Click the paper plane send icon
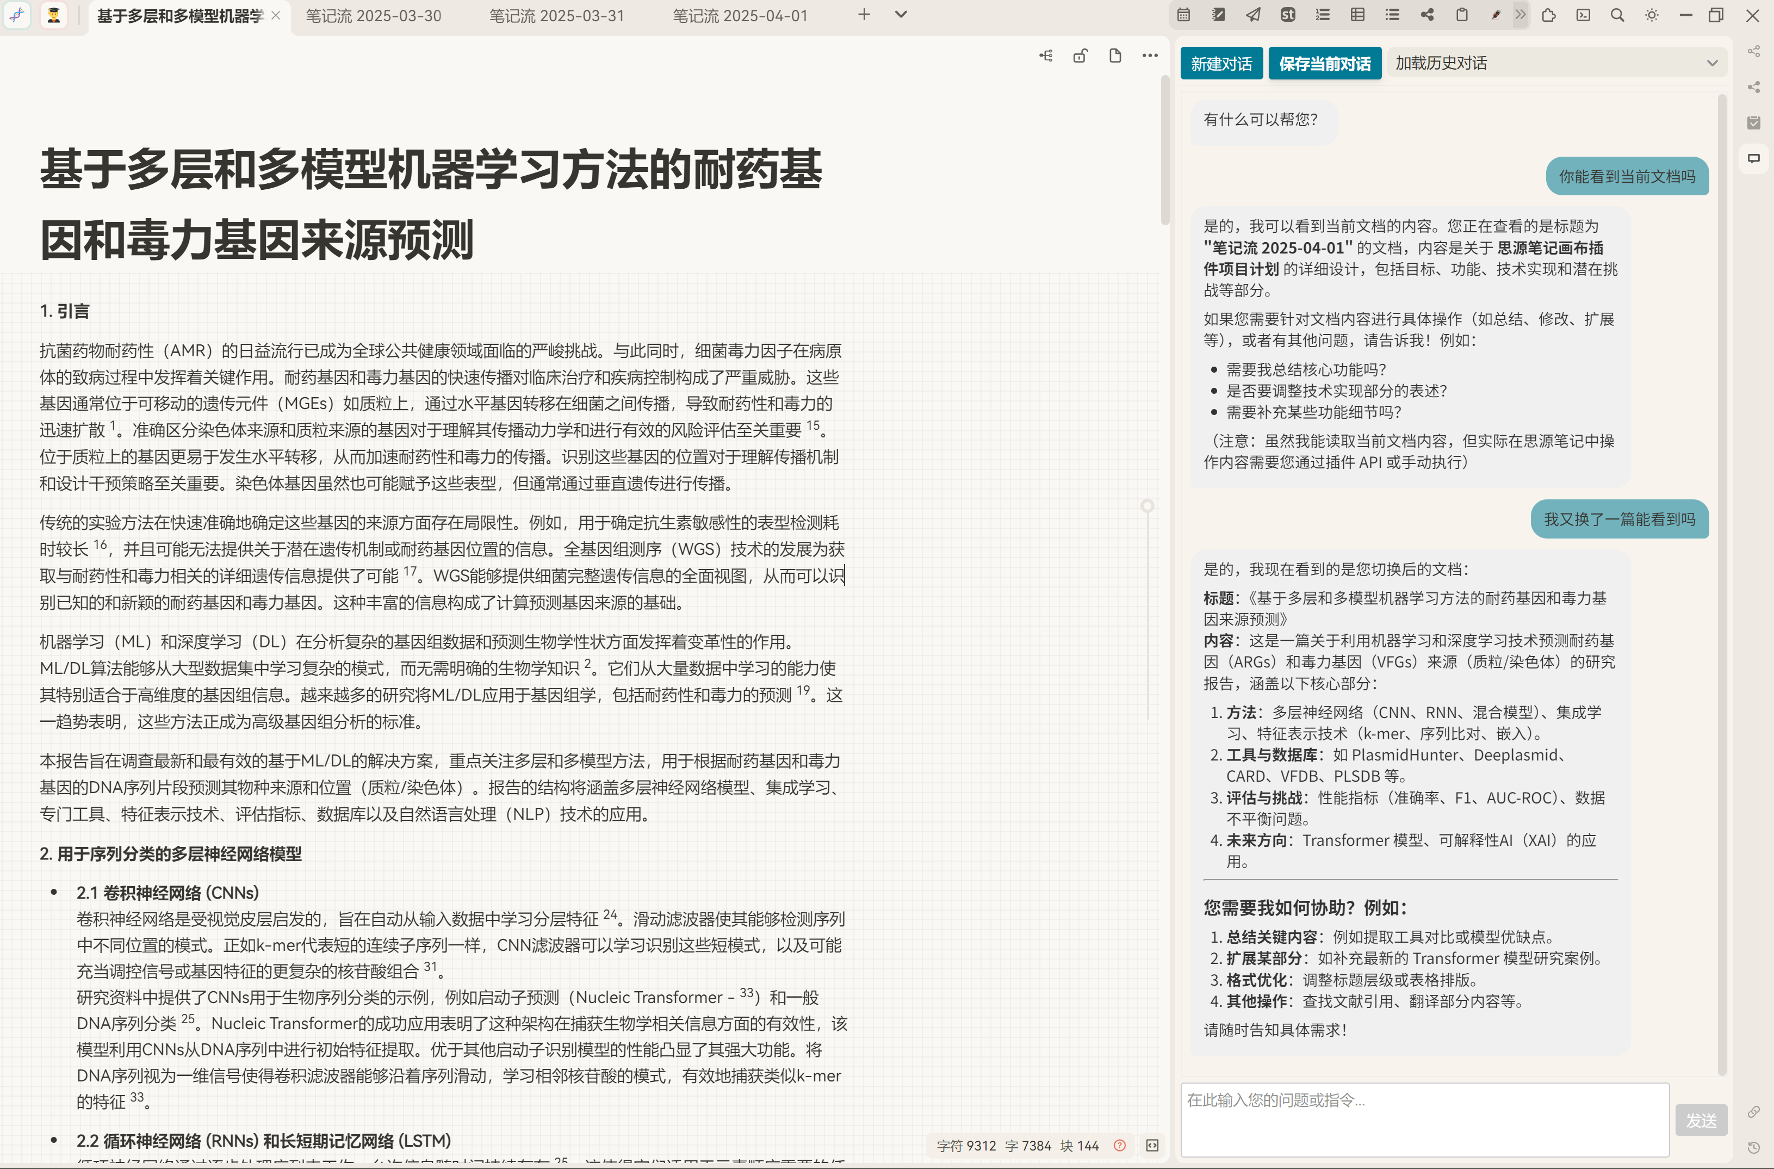This screenshot has width=1774, height=1169. pos(1253,15)
